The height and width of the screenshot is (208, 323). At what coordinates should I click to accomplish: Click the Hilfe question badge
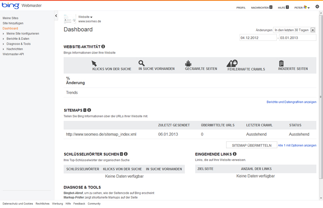288,7
